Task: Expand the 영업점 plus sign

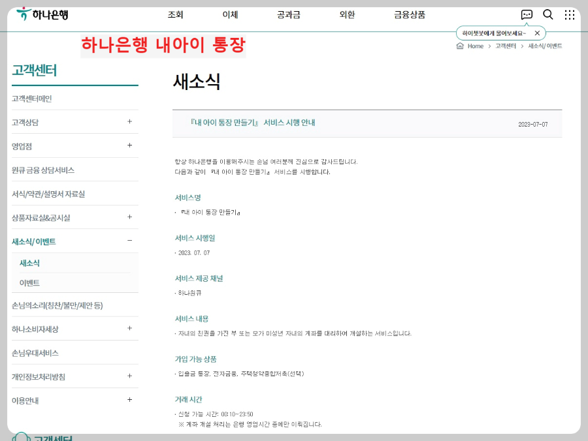Action: [x=129, y=145]
